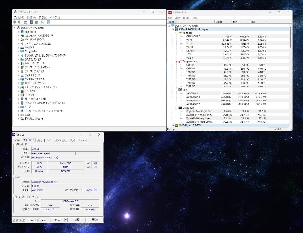303x233 pixels.
Task: Switch to the CPU tab in CPU-Z
Action: tap(17, 140)
